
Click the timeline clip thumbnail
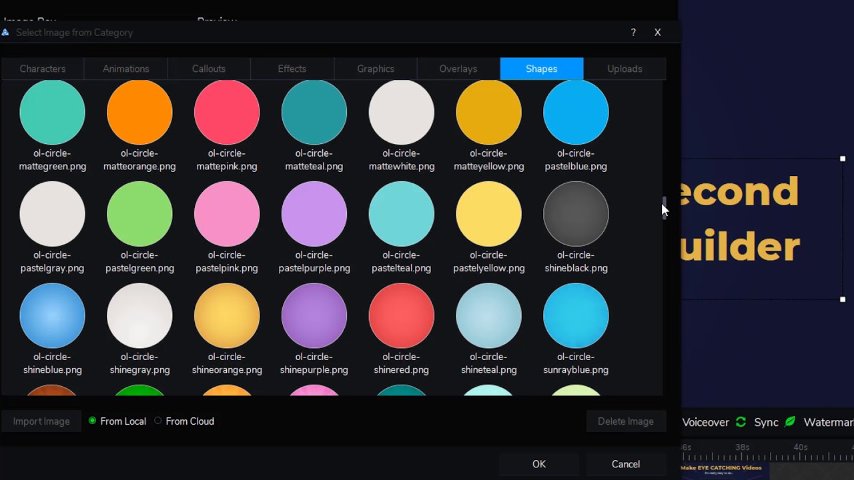tap(725, 471)
